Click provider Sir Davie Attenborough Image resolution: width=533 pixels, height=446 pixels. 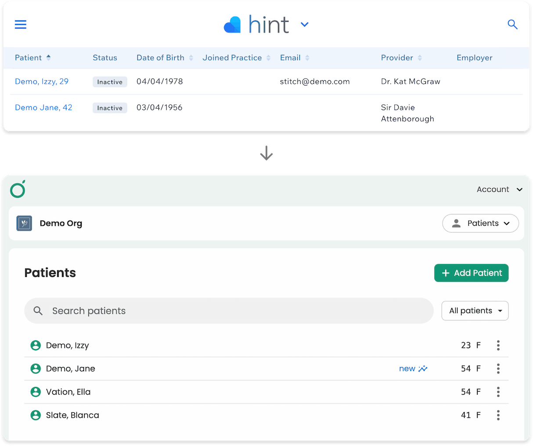[407, 113]
